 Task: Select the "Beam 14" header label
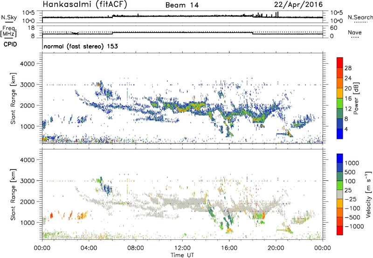(182, 5)
